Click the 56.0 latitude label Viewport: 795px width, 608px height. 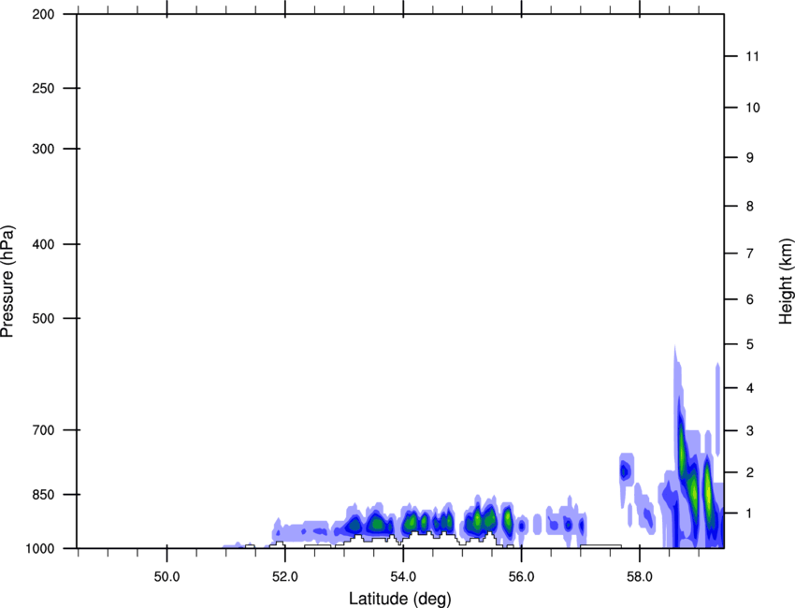tap(521, 576)
